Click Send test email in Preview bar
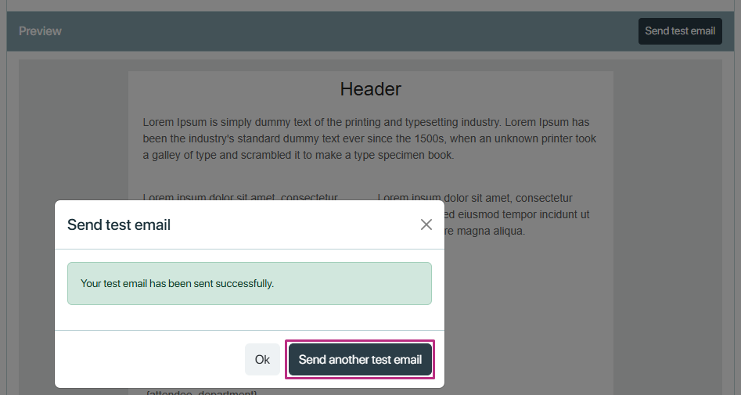The image size is (741, 395). coord(680,31)
